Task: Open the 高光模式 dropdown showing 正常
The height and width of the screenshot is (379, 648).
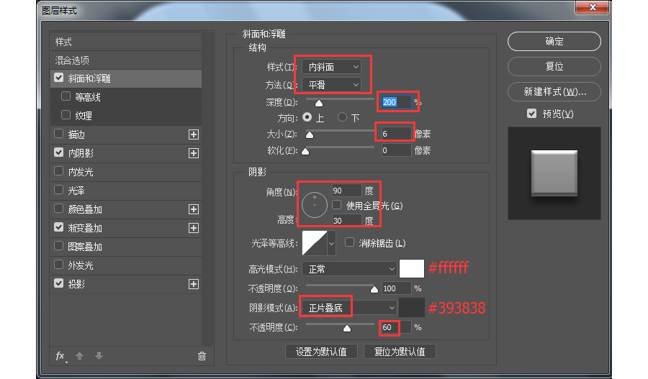Action: 350,269
